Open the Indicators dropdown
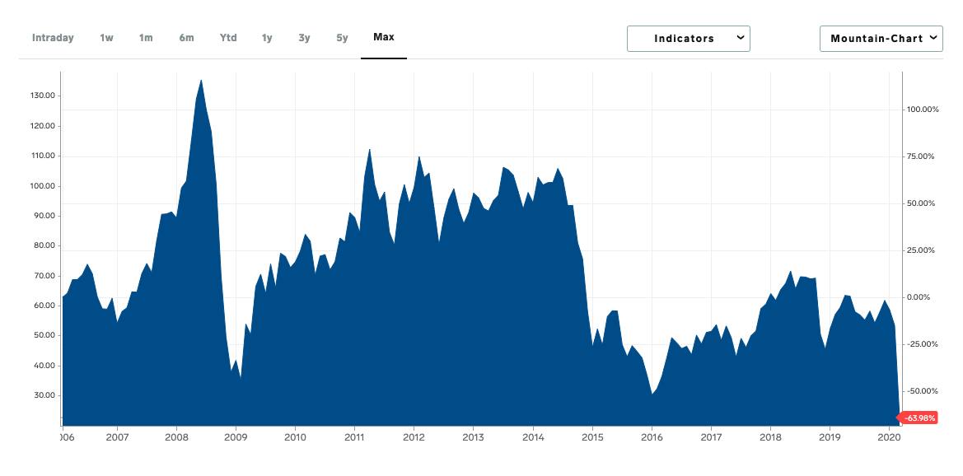 (688, 39)
